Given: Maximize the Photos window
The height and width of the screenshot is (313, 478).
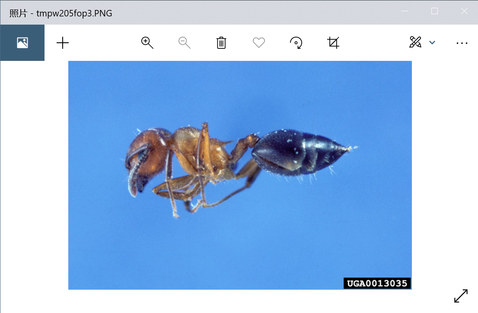Looking at the screenshot, I should (x=434, y=11).
